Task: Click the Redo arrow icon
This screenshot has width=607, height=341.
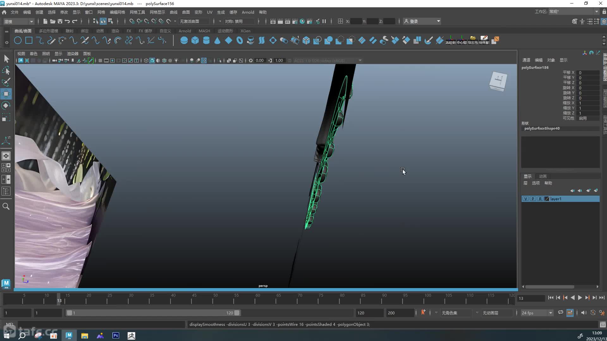Action: pos(75,21)
